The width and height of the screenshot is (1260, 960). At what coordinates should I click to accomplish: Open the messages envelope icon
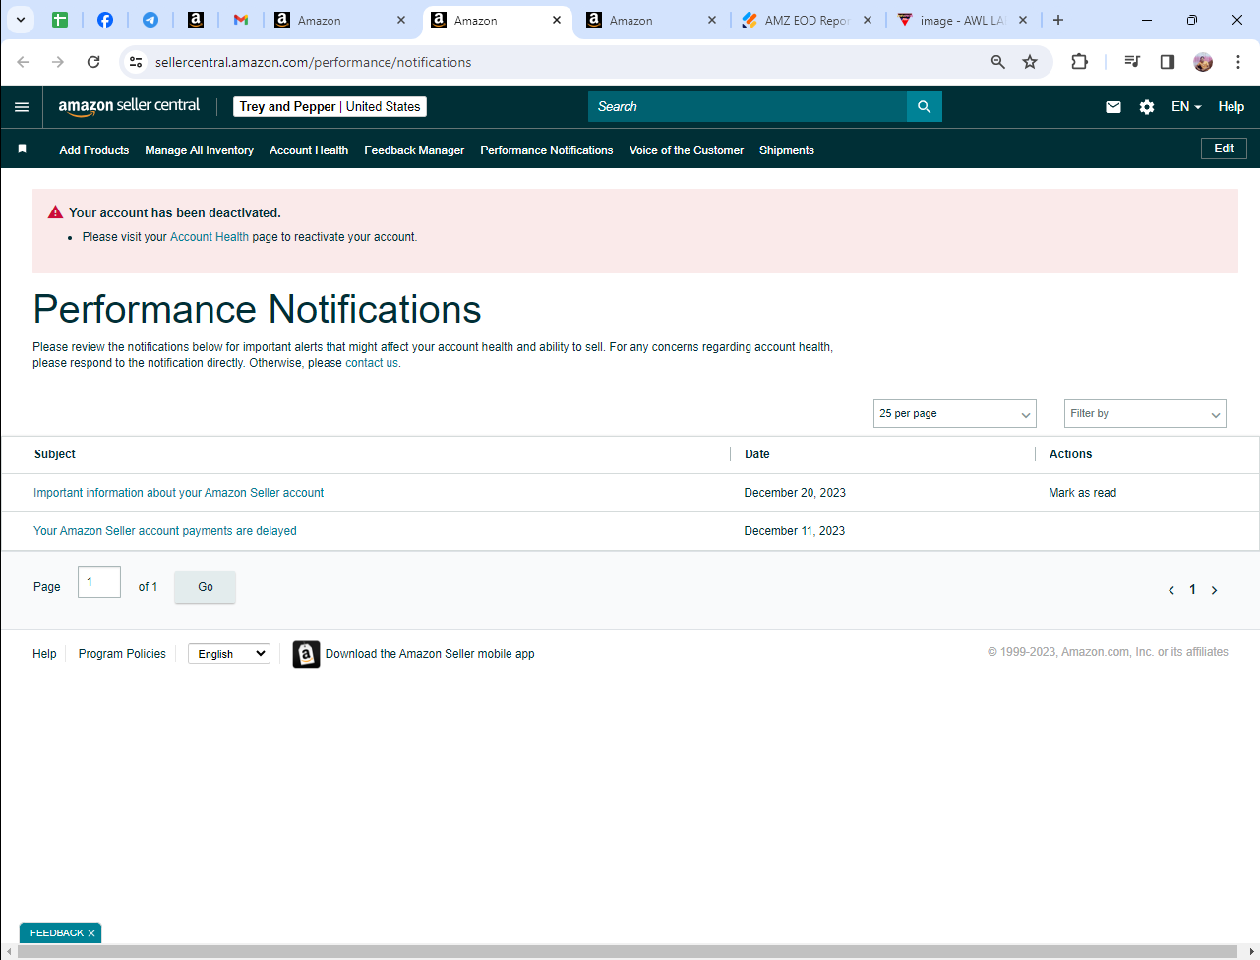tap(1113, 107)
